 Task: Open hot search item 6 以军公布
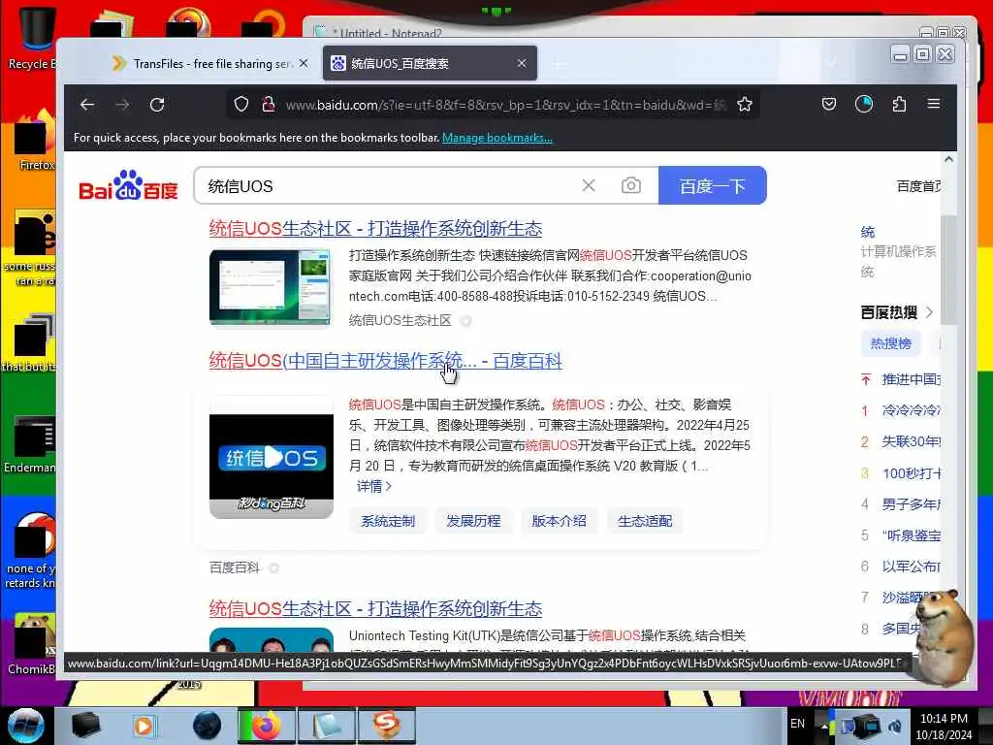(911, 567)
